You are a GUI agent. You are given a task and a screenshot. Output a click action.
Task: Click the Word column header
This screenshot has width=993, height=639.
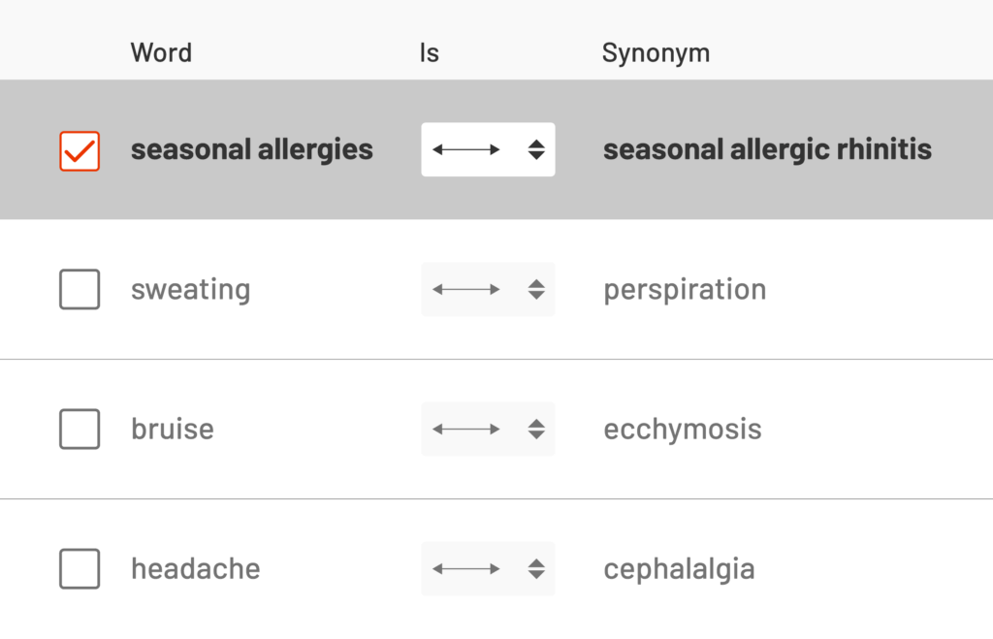(x=161, y=52)
